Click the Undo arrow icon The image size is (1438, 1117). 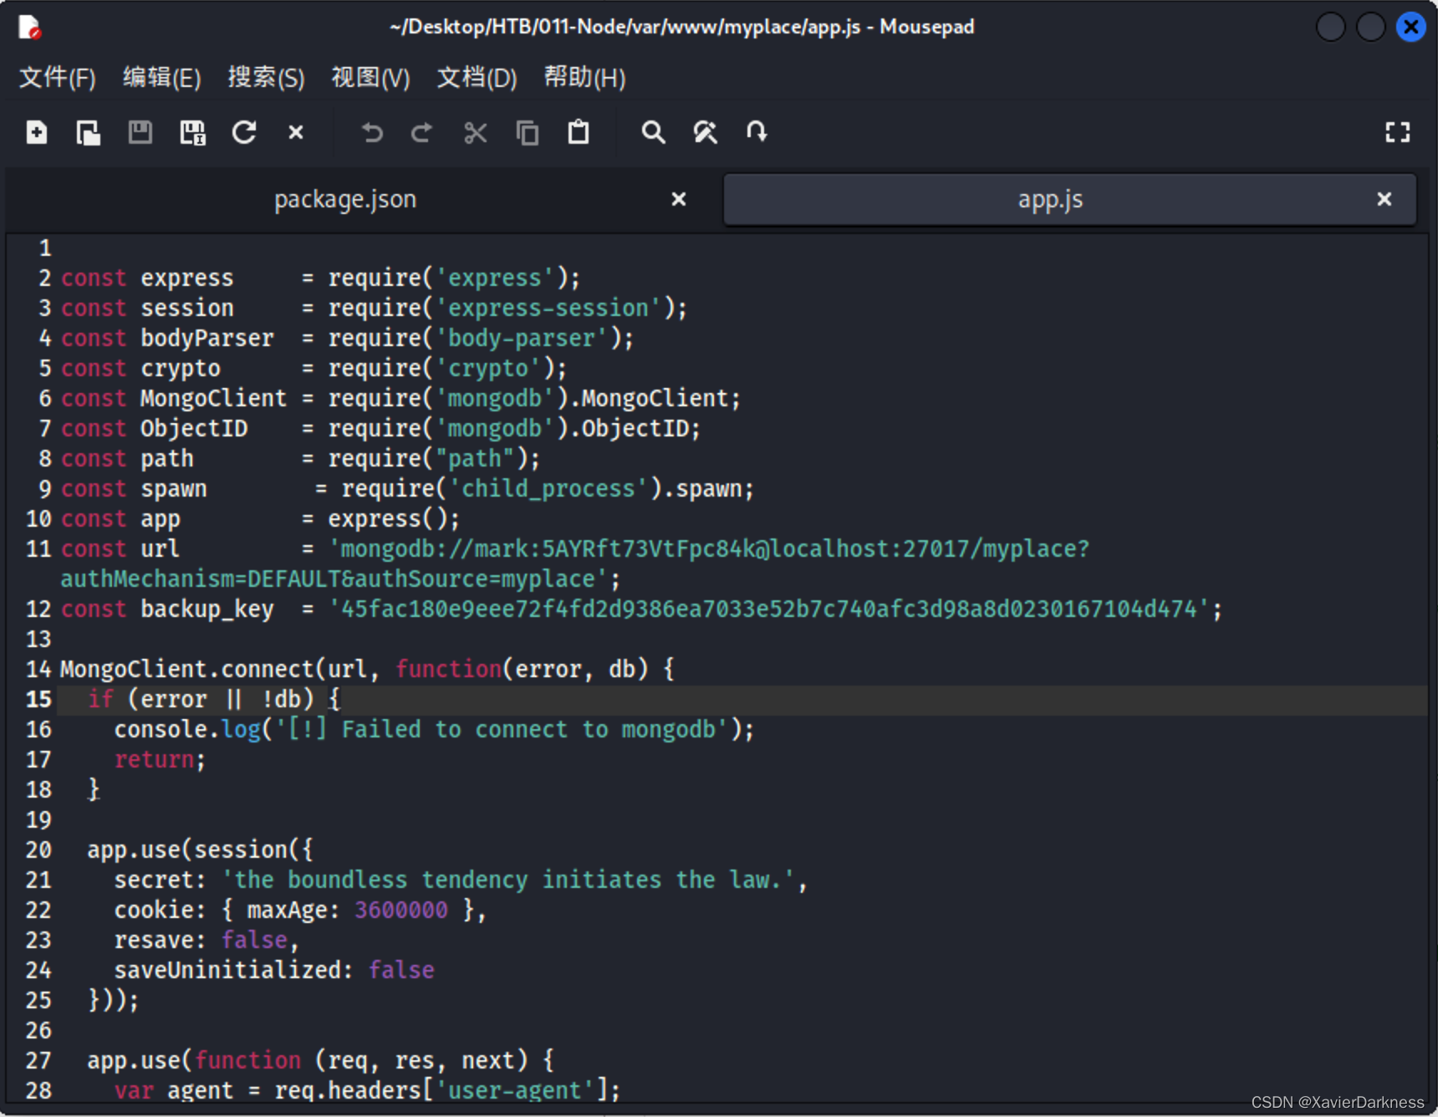[372, 132]
